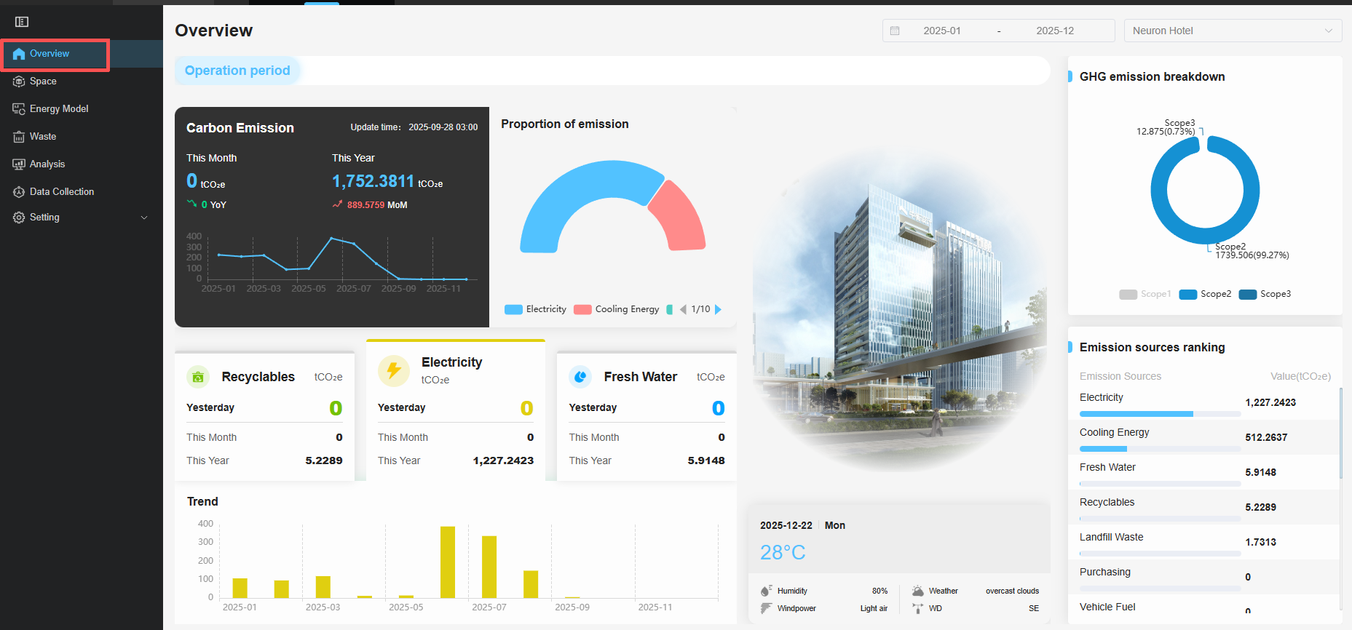Click the Recyclables card icon
Image resolution: width=1352 pixels, height=630 pixels.
pyautogui.click(x=198, y=377)
